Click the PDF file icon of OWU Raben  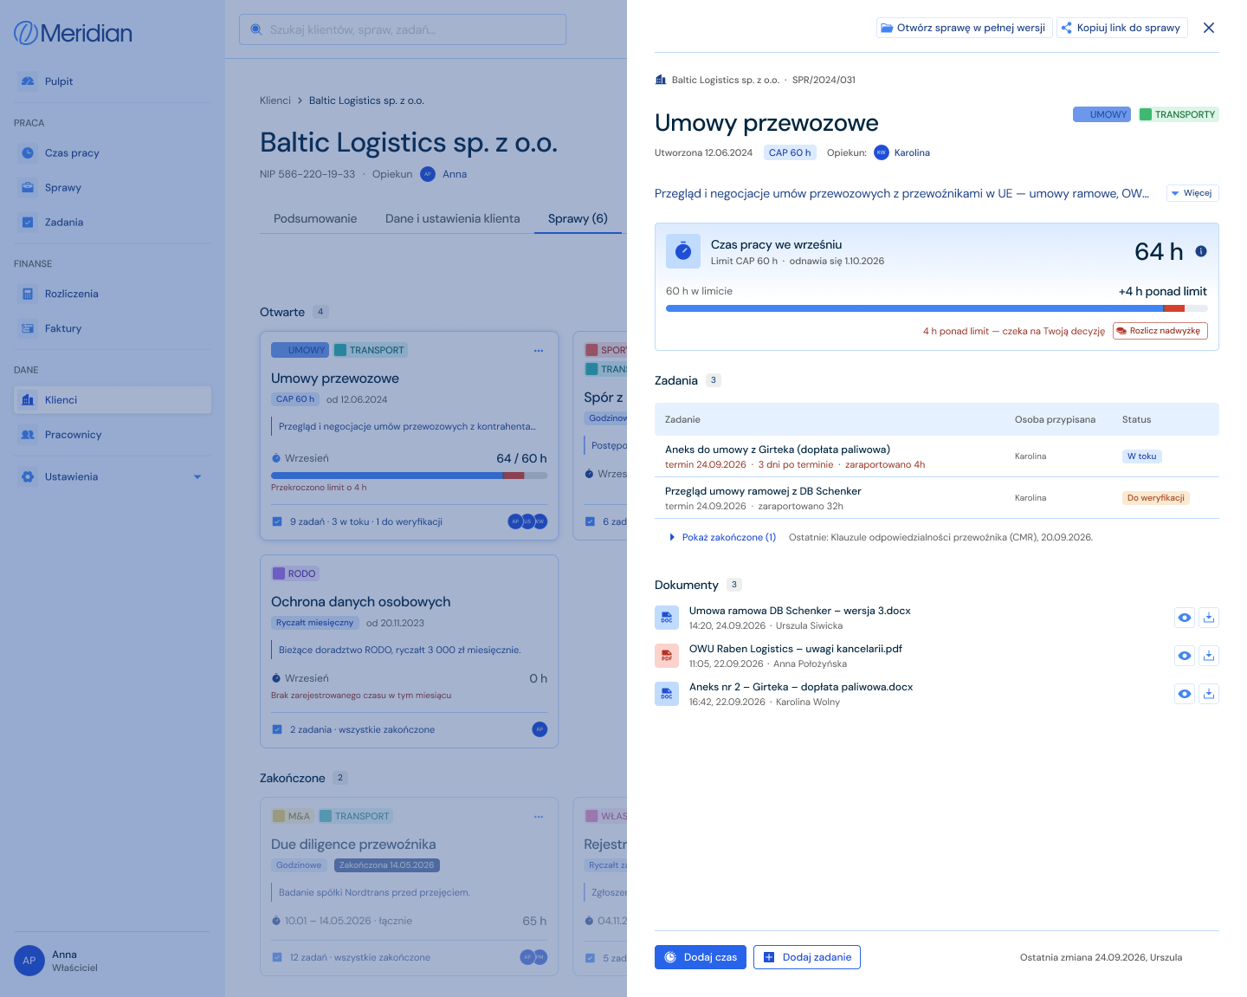tap(667, 656)
